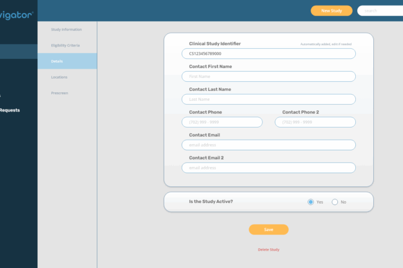Screen dimensions: 403x268
Task: Click the red Delete Study link
Action: 268,249
